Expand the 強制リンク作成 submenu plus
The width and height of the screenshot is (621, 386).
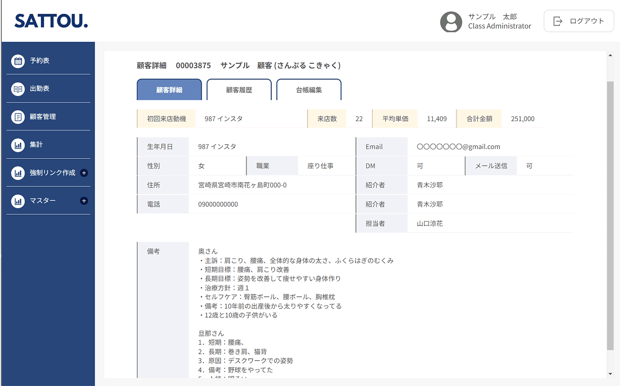[x=84, y=173]
